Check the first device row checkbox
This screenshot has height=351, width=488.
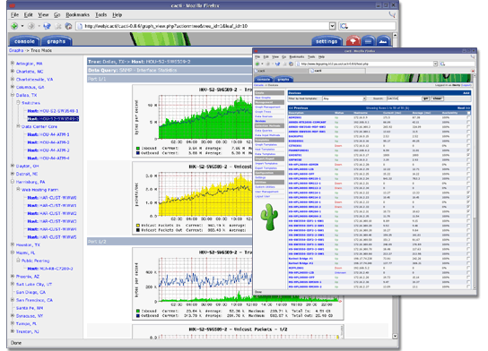(x=468, y=117)
